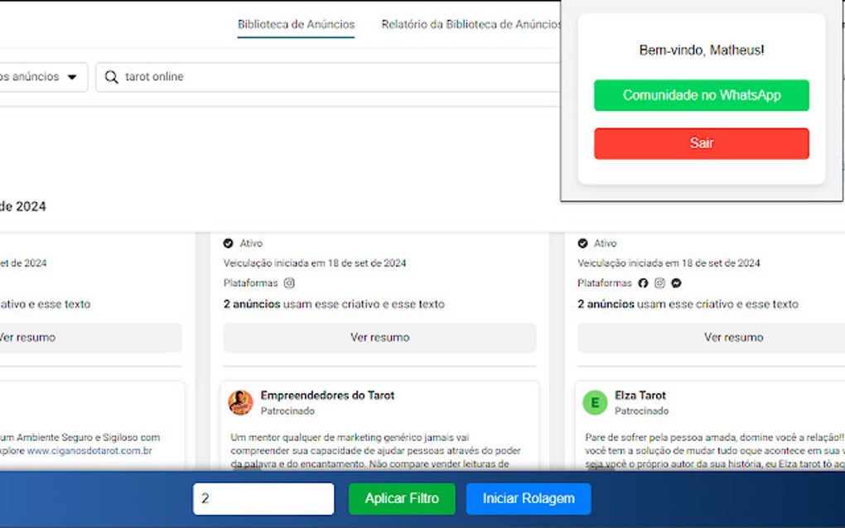Click Facebook icon in Elza Tarot platforms
845x528 pixels.
tap(643, 283)
